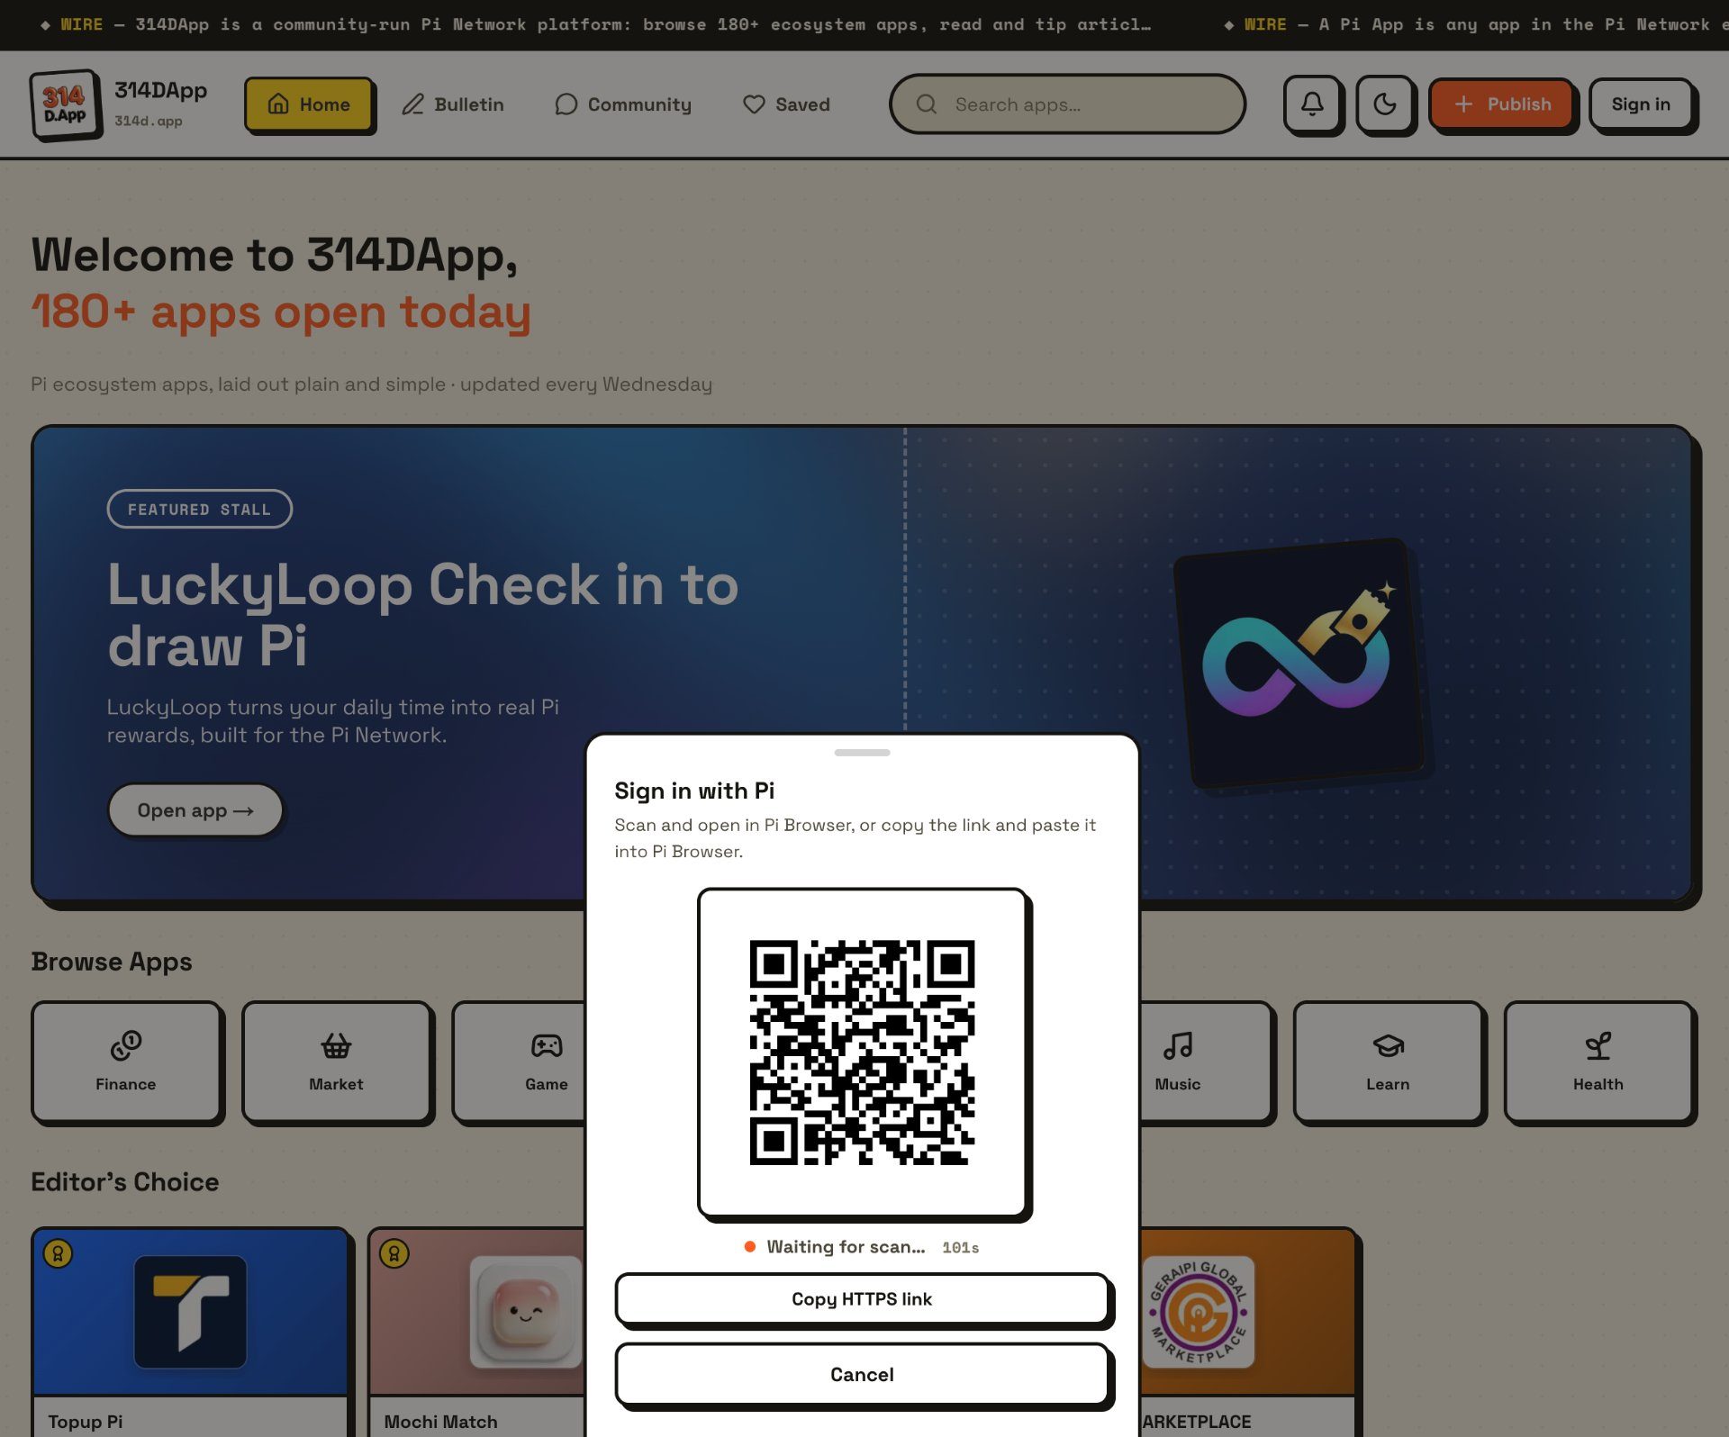This screenshot has height=1437, width=1729.
Task: Open the Finance category tile
Action: pos(126,1061)
